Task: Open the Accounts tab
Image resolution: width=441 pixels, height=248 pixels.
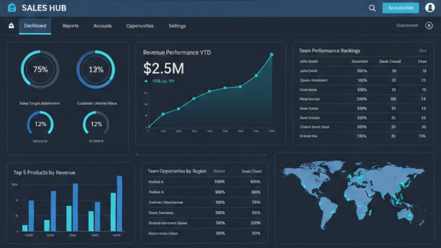Action: coord(102,26)
